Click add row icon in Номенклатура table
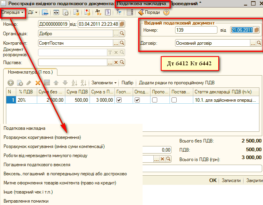This screenshot has height=205, width=263. [10, 83]
